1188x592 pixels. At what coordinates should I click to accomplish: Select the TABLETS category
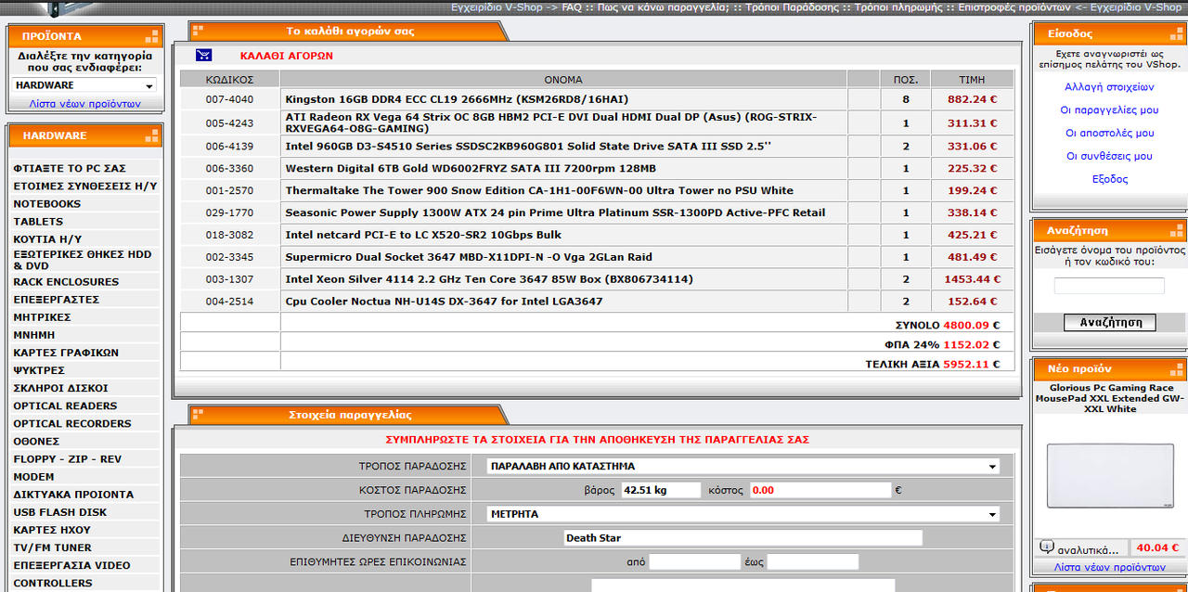[x=38, y=222]
